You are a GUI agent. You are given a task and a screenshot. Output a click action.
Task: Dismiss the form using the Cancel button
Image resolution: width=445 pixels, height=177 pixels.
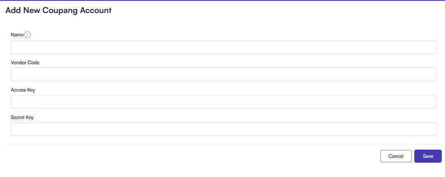[396, 156]
